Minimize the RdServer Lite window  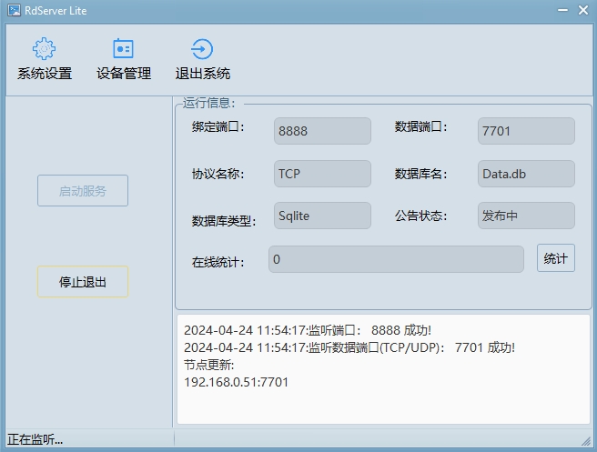(555, 10)
